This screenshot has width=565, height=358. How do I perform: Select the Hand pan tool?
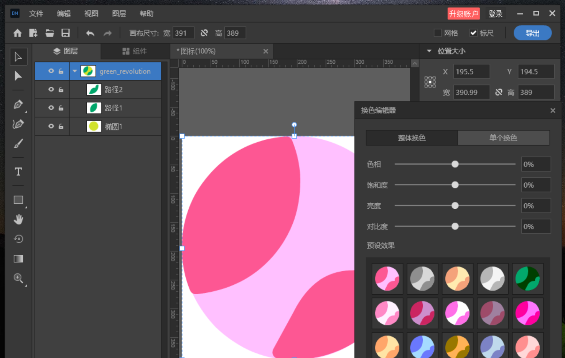click(x=18, y=219)
